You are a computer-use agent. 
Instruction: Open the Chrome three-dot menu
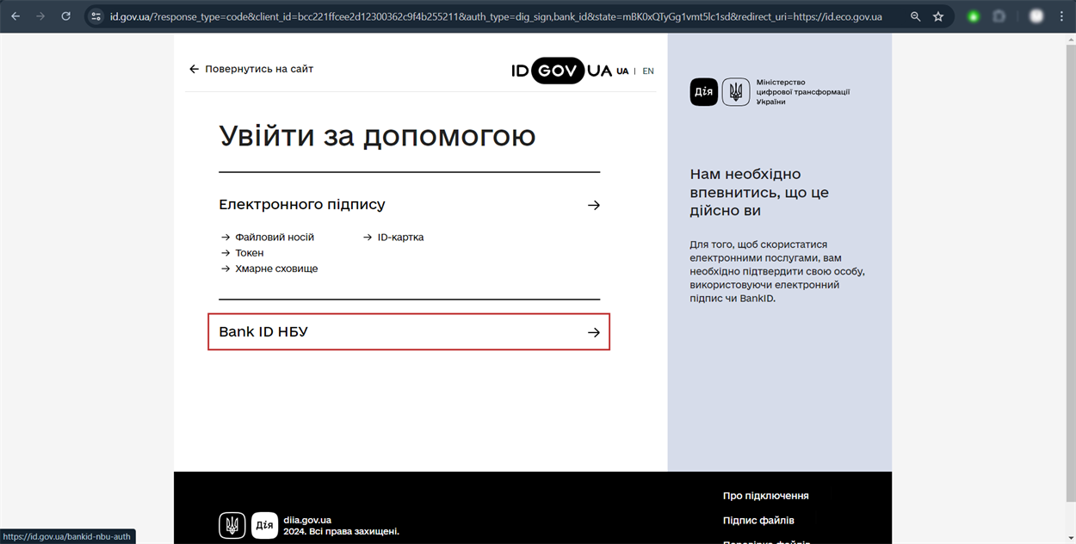tap(1062, 16)
